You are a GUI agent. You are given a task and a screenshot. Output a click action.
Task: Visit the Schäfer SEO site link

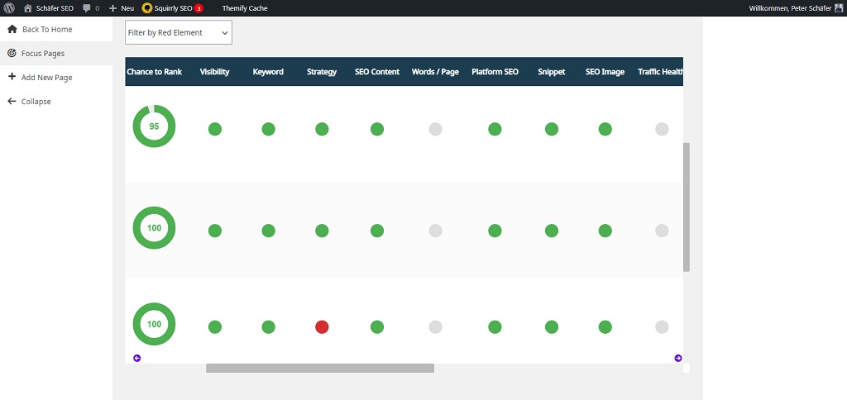tap(49, 8)
